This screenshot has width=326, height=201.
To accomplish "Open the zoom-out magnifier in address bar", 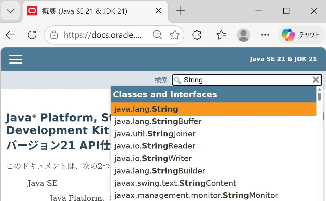I will [157, 35].
